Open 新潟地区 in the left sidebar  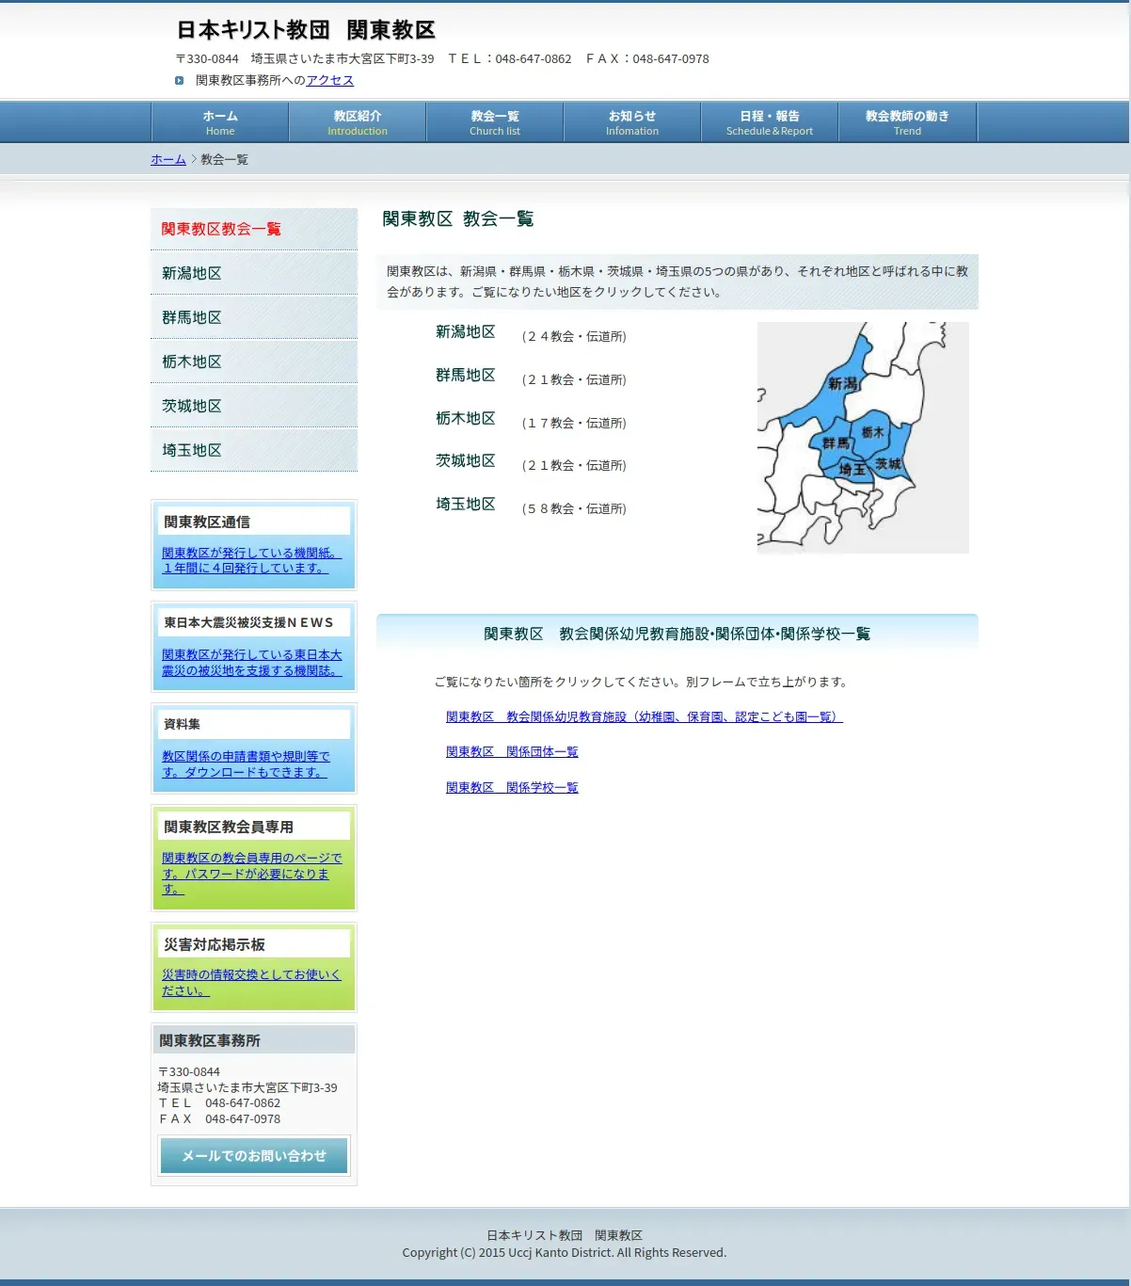(254, 273)
